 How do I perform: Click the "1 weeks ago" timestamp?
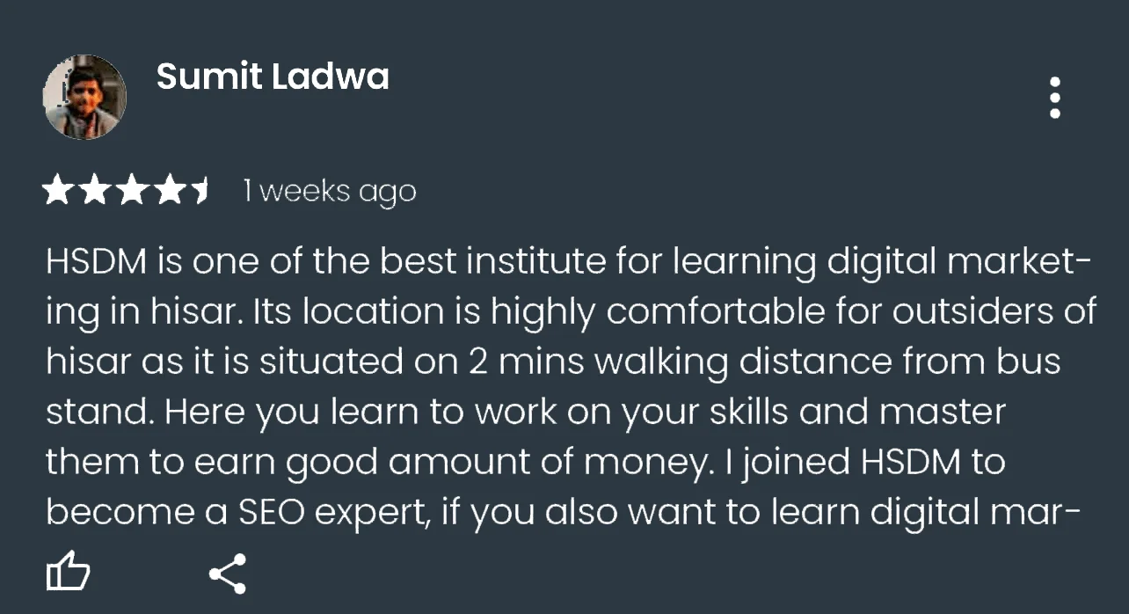tap(329, 192)
